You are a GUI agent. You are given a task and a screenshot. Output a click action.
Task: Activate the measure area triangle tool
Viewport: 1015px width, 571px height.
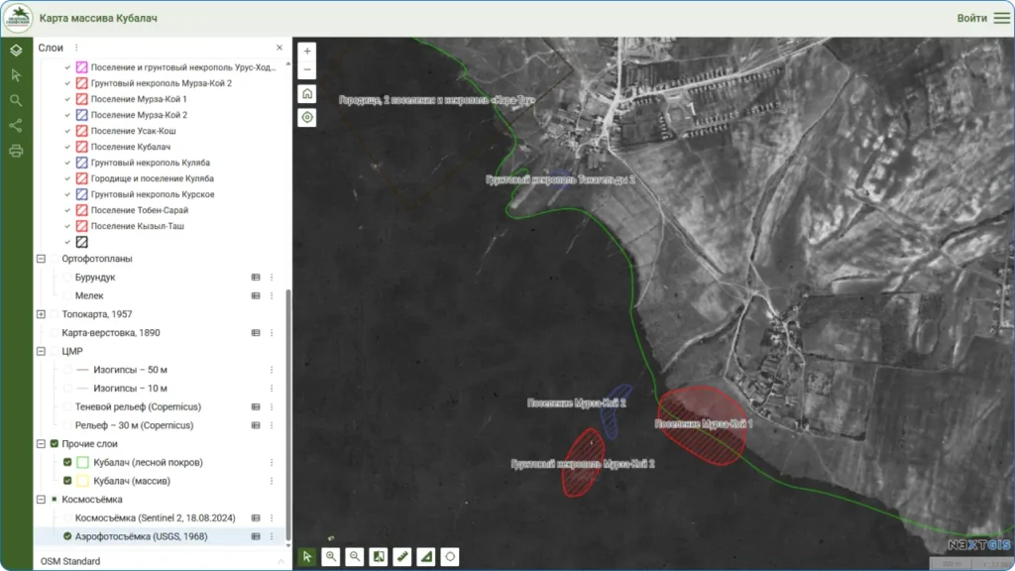tap(426, 556)
